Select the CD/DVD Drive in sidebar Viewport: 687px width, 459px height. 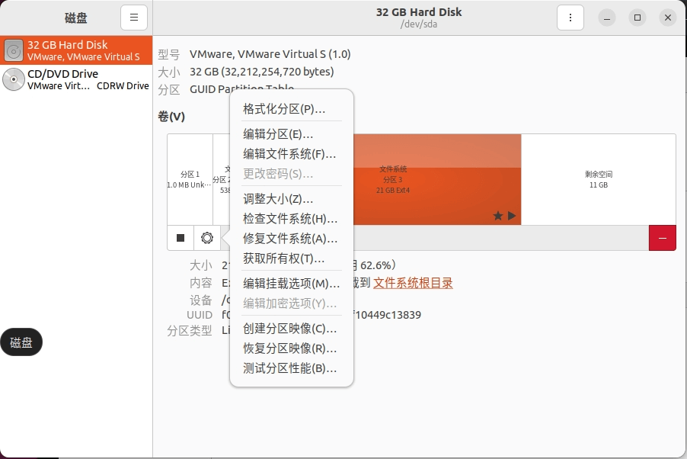tap(76, 79)
